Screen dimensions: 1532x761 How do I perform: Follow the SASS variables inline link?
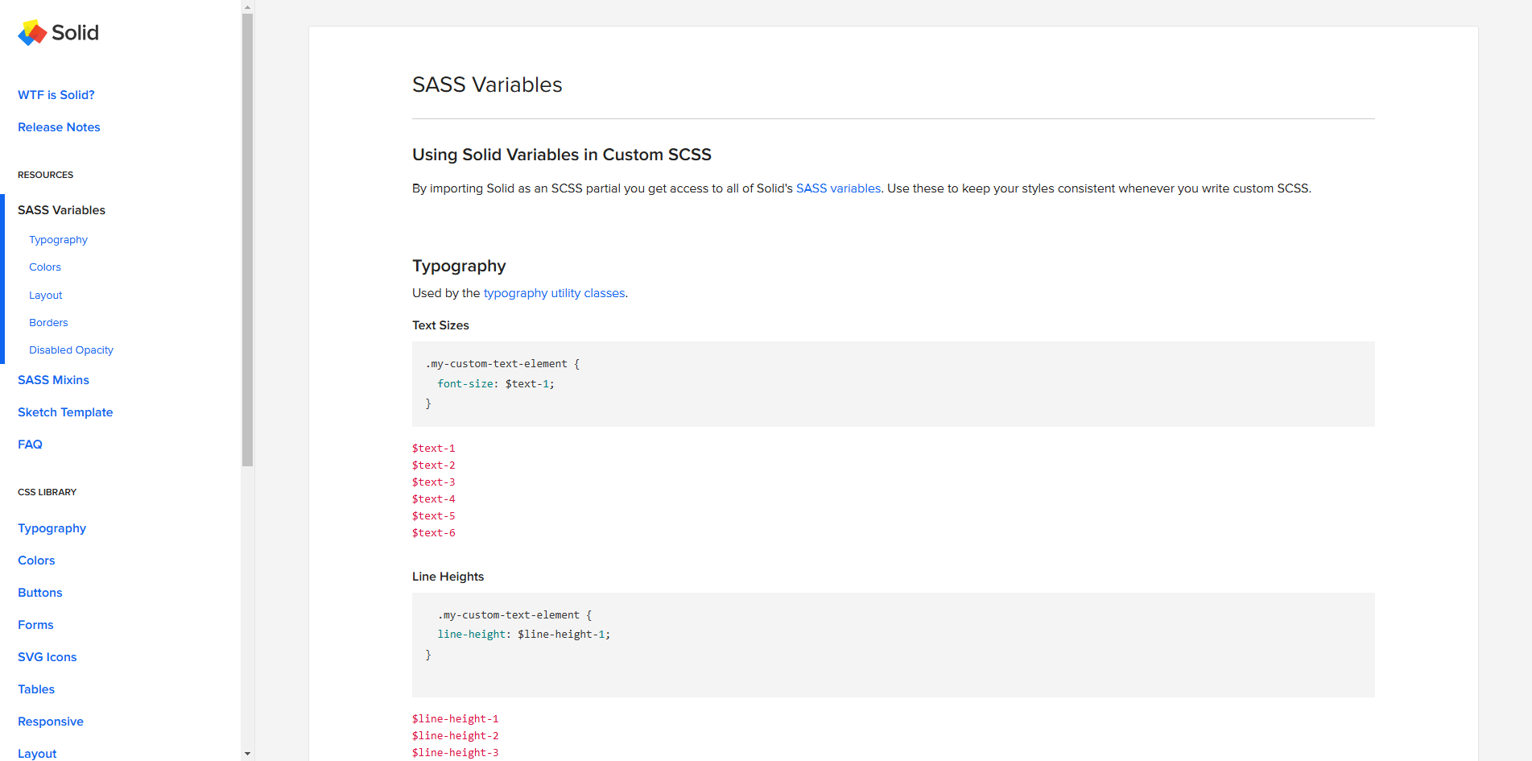click(838, 188)
